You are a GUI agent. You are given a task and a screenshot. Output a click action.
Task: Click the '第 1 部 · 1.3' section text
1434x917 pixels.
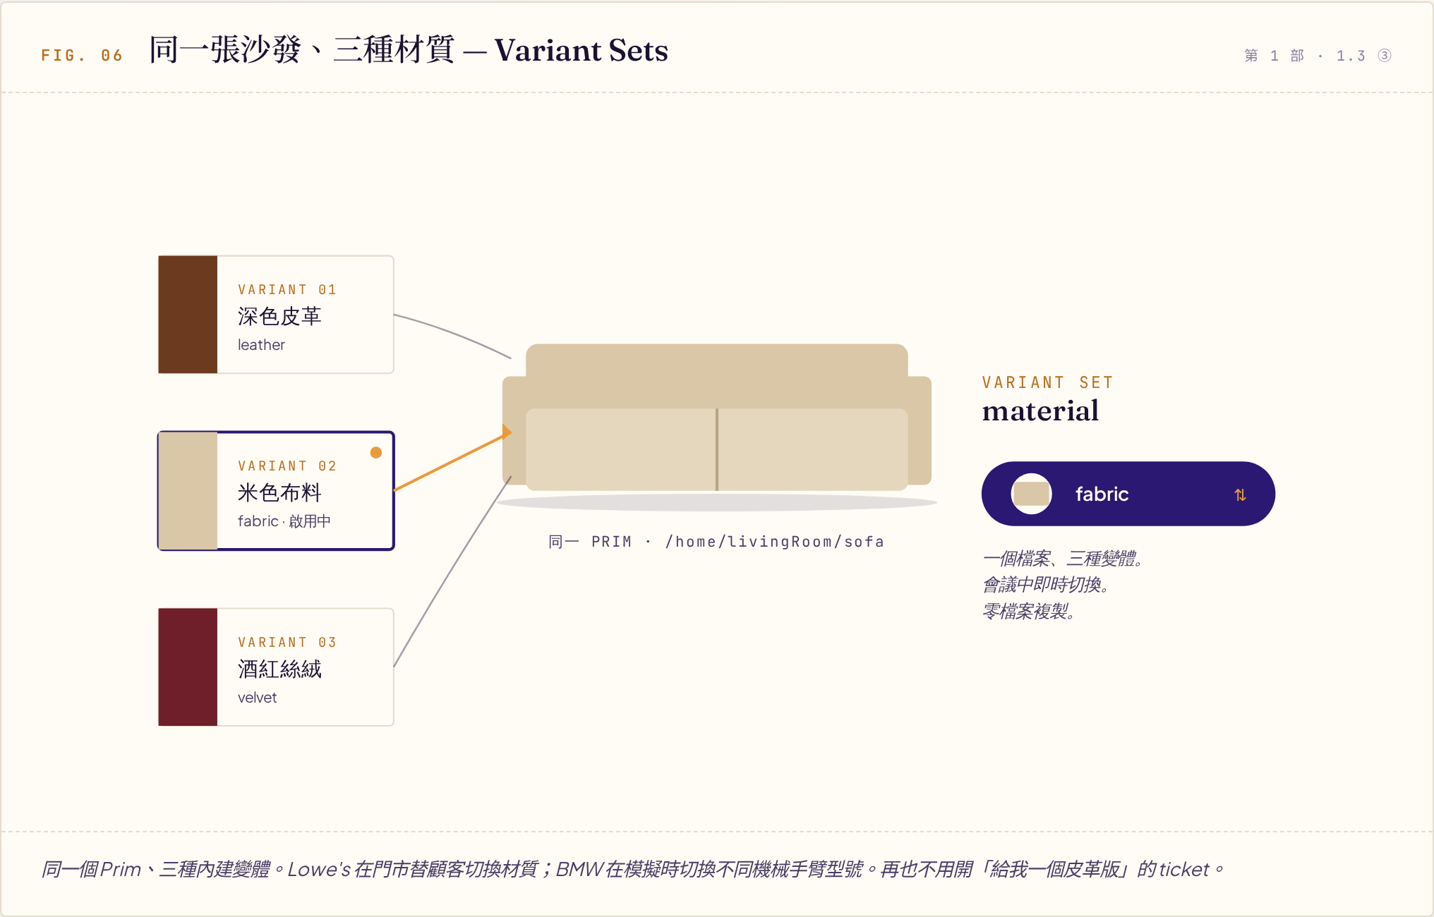coord(1305,55)
